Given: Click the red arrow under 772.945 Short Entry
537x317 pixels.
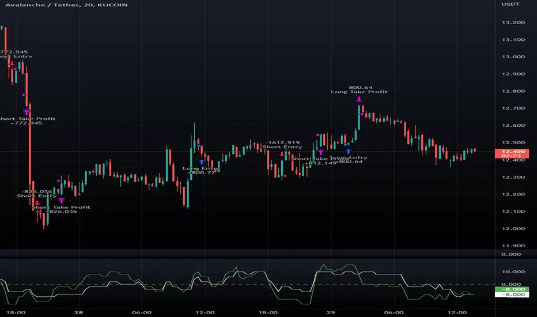Looking at the screenshot, I should [12, 63].
